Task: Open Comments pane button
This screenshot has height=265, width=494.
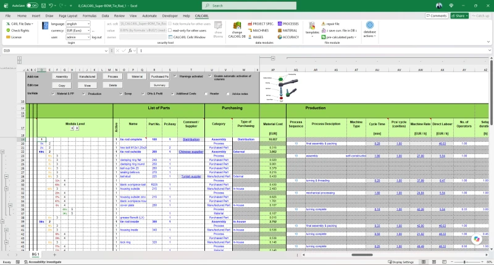Action: [437, 16]
